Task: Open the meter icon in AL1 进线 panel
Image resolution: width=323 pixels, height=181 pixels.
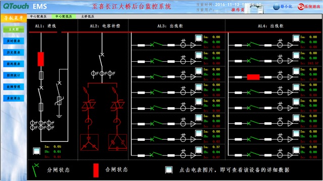Action: click(x=36, y=151)
